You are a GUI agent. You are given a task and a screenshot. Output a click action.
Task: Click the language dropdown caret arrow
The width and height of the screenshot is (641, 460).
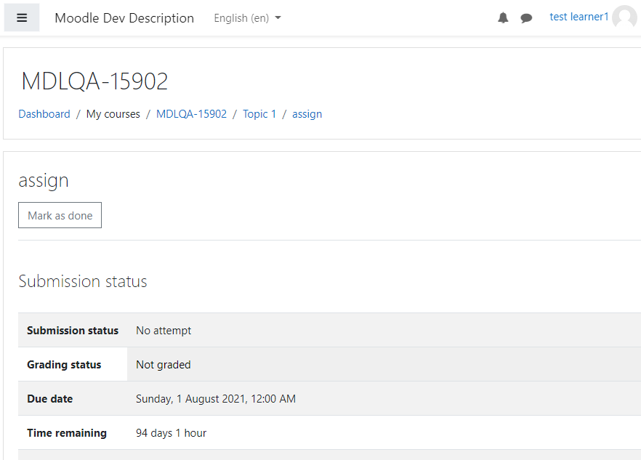(278, 17)
